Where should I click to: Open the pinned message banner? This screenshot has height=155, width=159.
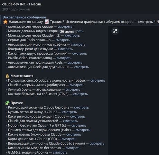[x=79, y=19]
